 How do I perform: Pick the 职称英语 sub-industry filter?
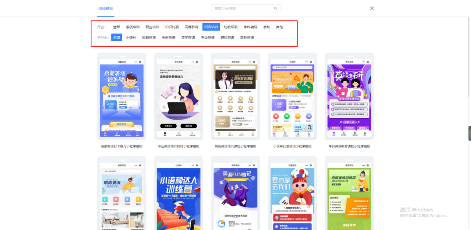click(227, 37)
